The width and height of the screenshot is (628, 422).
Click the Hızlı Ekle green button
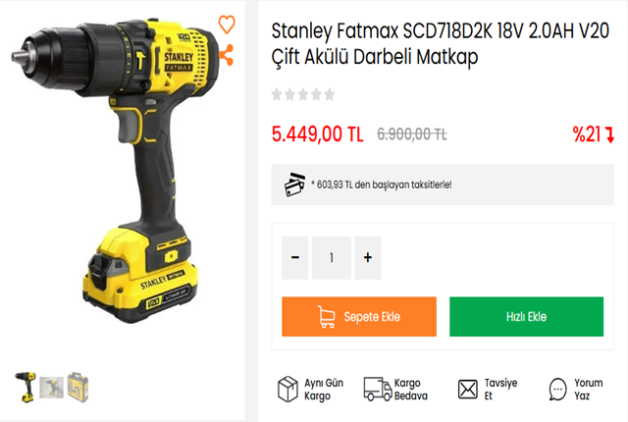(526, 317)
